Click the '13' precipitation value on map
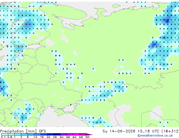This screenshot has height=138, width=179. (164, 37)
